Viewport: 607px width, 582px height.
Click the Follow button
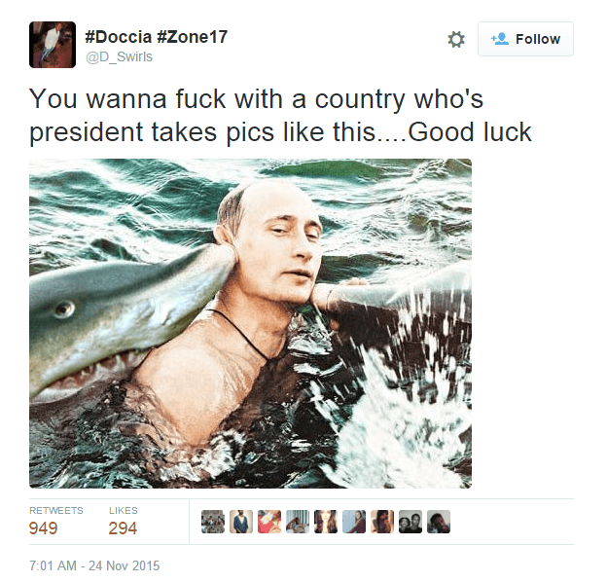click(x=525, y=39)
